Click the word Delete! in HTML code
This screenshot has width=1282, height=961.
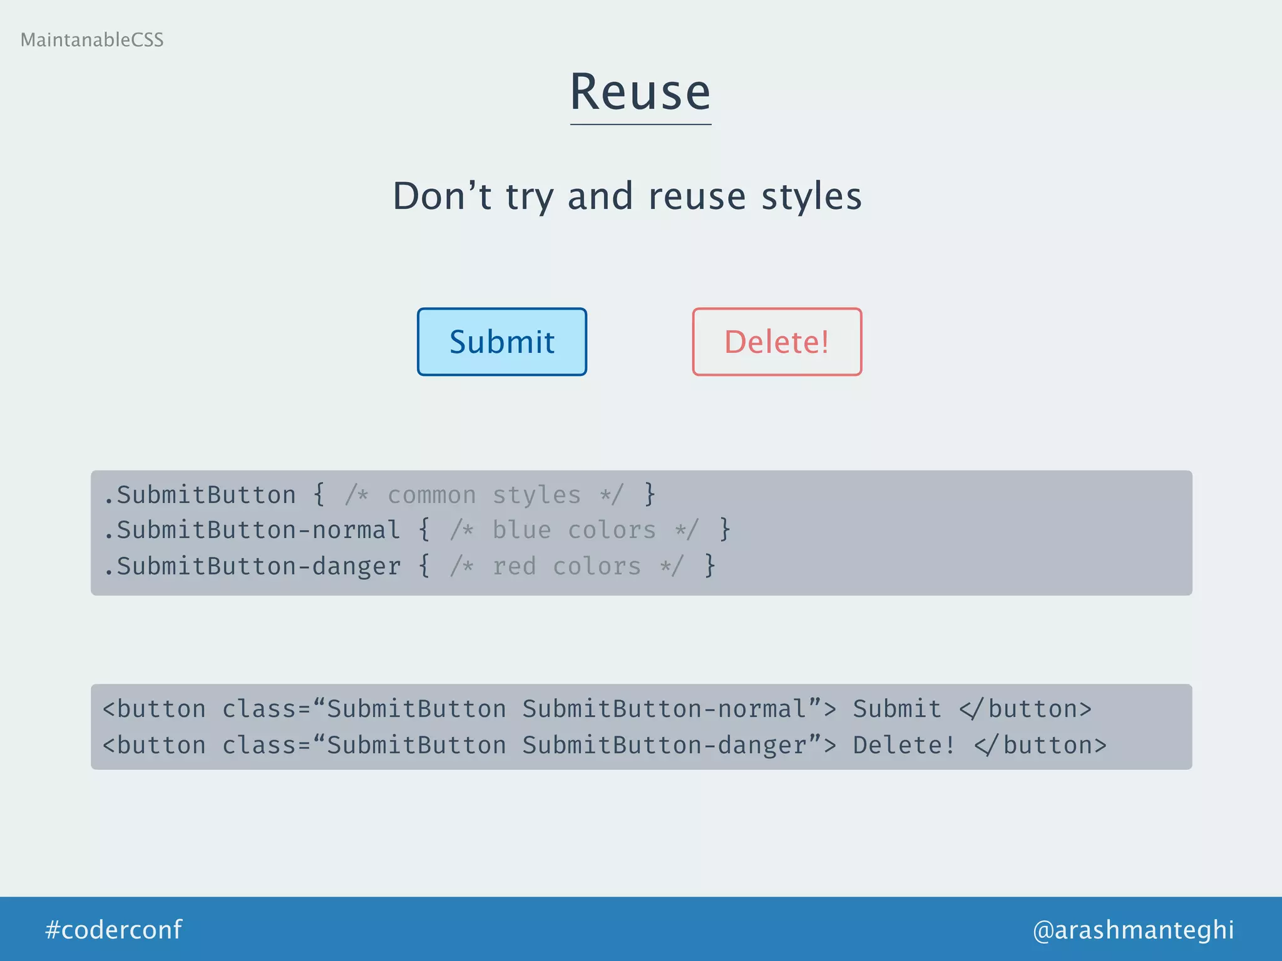[x=904, y=745]
